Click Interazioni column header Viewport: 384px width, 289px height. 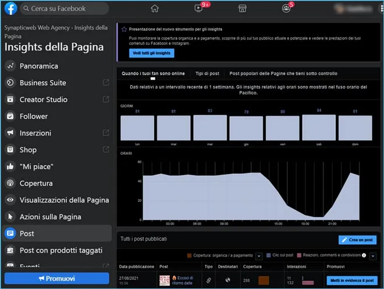tap(296, 266)
